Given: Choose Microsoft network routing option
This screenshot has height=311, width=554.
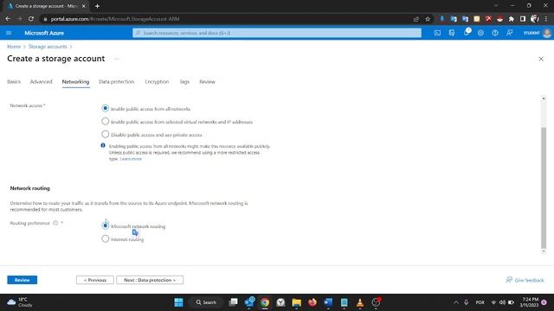Looking at the screenshot, I should coord(106,225).
